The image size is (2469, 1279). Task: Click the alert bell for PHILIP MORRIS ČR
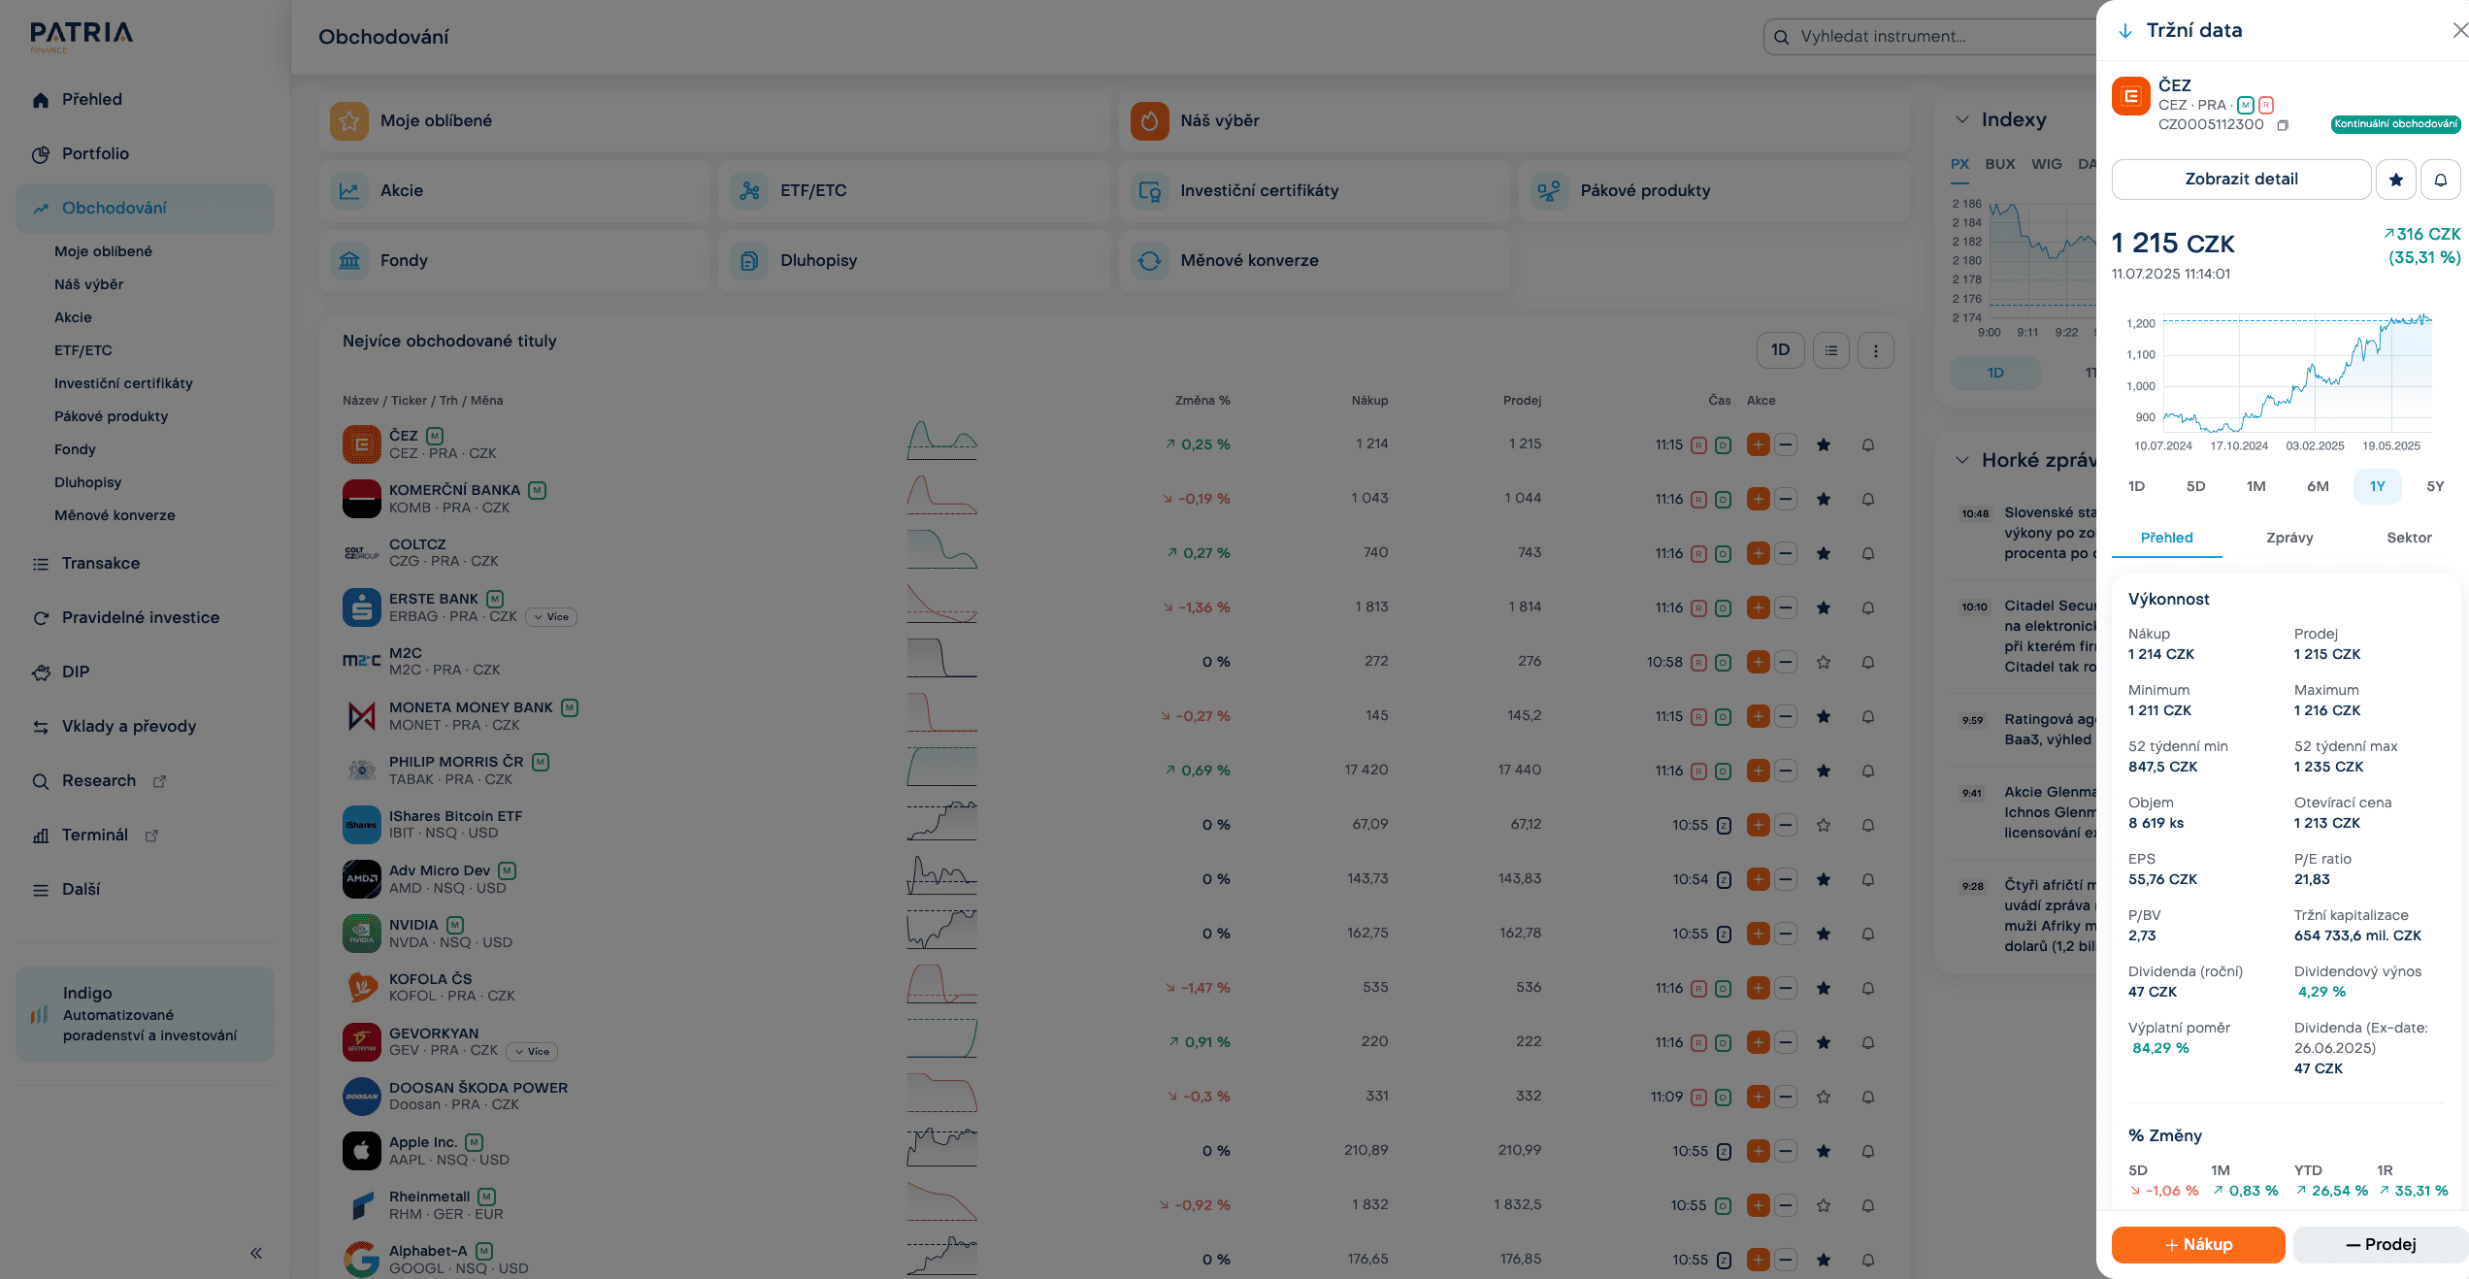[1867, 771]
